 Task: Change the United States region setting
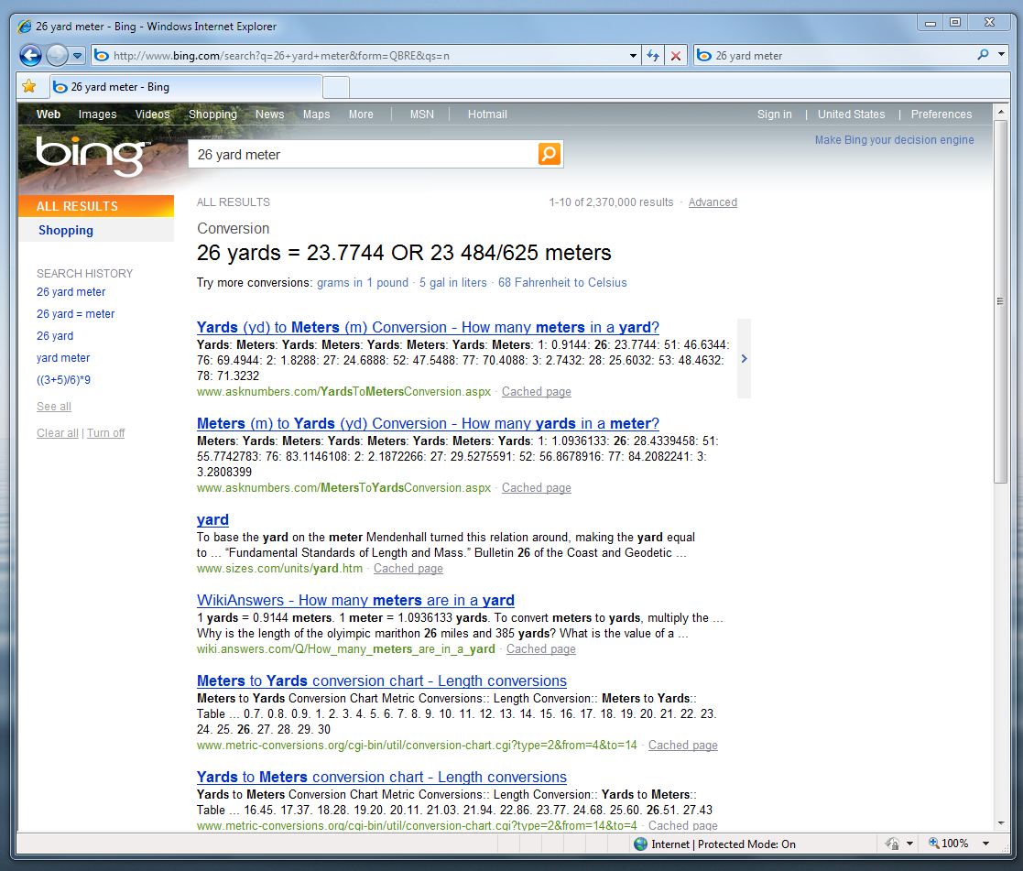tap(852, 114)
